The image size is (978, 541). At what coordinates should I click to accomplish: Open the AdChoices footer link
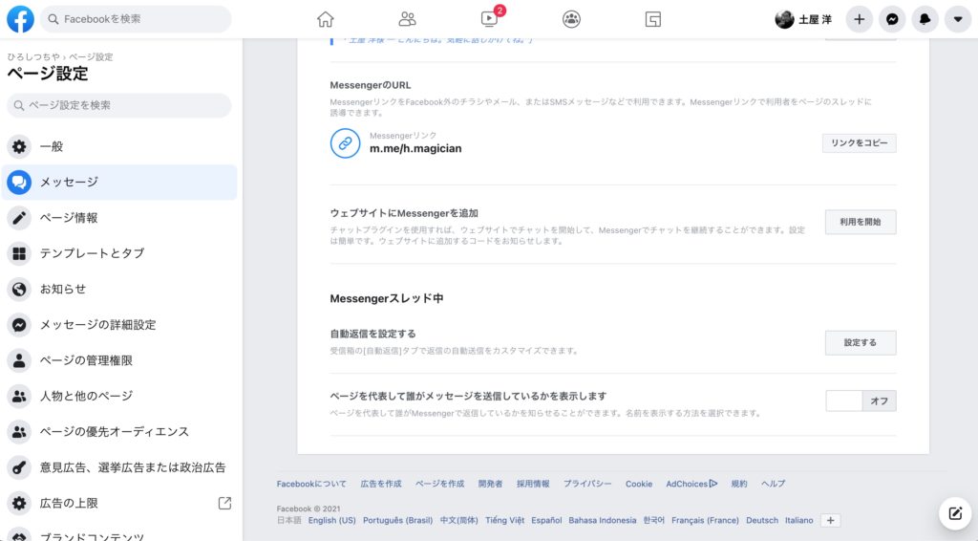691,484
